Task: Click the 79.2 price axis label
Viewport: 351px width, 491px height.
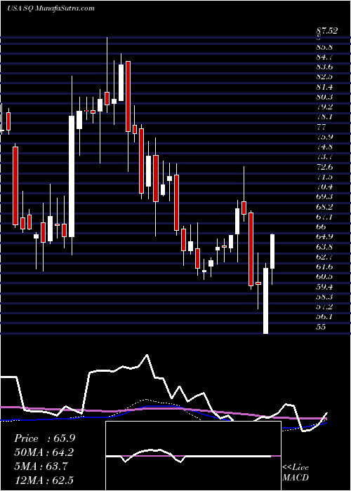Action: (x=325, y=107)
